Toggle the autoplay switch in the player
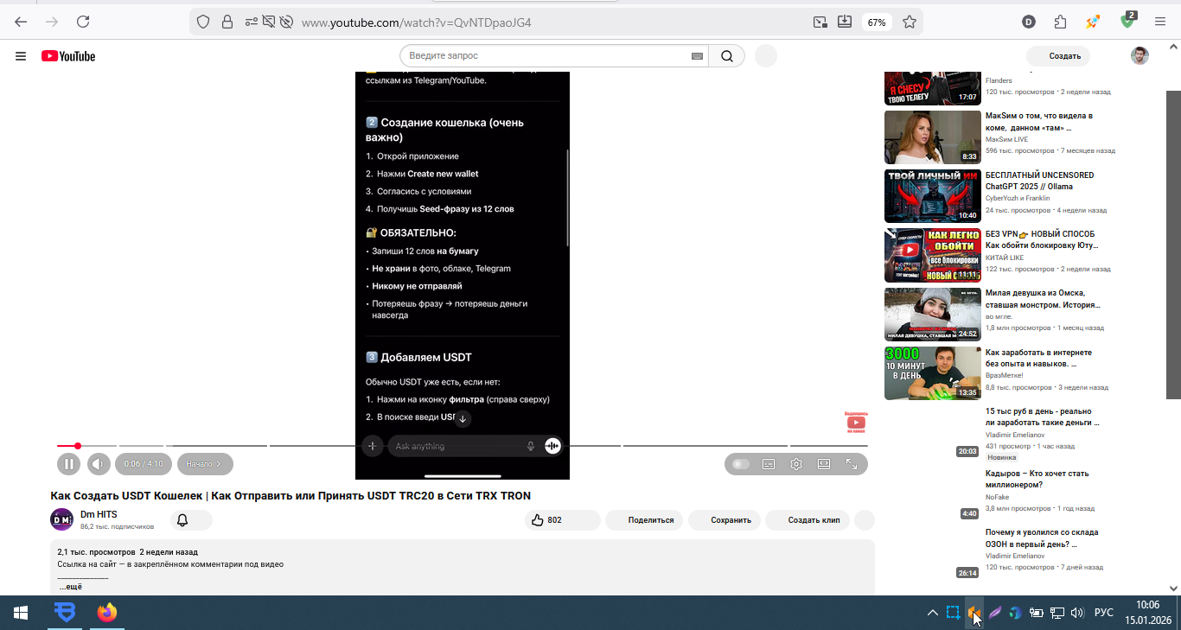Image resolution: width=1181 pixels, height=630 pixels. 741,464
